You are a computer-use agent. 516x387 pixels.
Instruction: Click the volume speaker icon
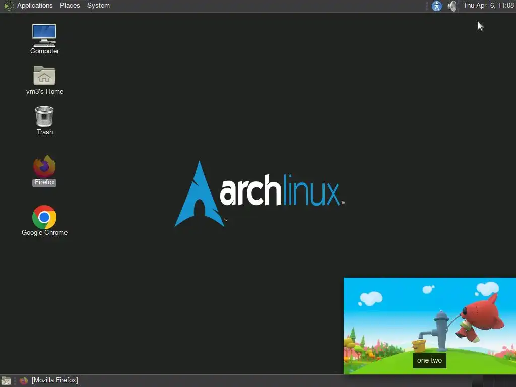click(453, 6)
